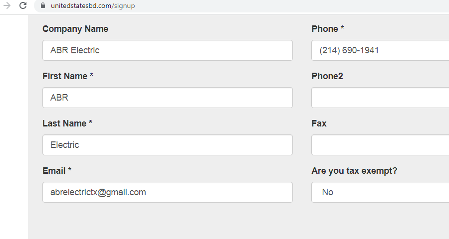Screen dimensions: 449x239
Task: Click the padlock site security icon
Action: click(x=42, y=6)
